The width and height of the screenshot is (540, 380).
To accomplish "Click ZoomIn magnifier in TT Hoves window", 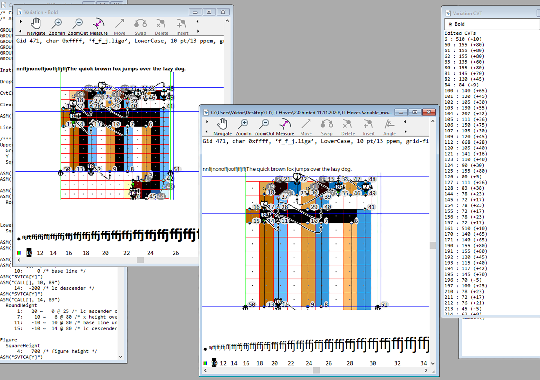I will [243, 127].
